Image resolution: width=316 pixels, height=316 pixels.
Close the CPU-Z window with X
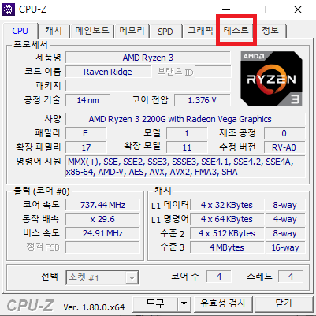point(298,9)
